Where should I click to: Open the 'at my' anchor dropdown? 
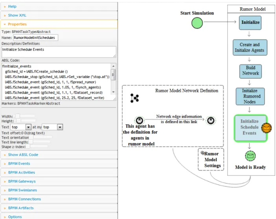[52, 127]
